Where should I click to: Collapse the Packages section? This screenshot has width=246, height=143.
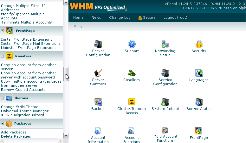tap(2, 124)
